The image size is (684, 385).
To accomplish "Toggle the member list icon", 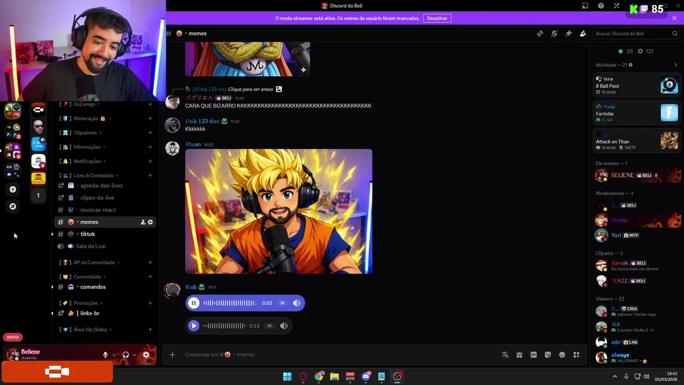I will tap(583, 33).
